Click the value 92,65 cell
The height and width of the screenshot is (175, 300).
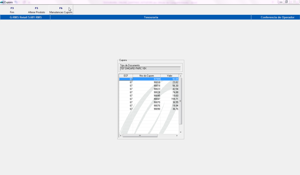coord(170,79)
